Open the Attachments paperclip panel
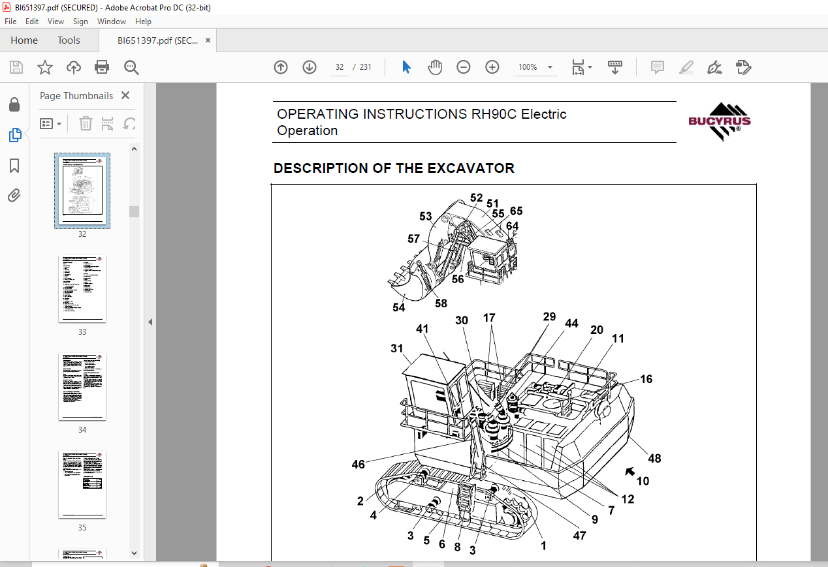The image size is (828, 567). tap(14, 195)
